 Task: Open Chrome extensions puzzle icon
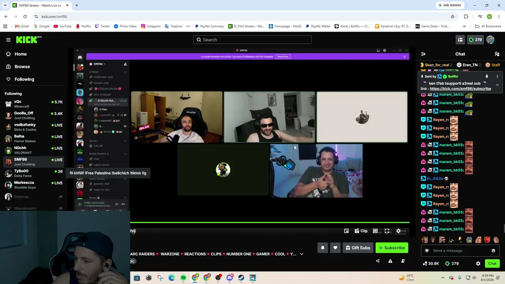click(x=466, y=17)
